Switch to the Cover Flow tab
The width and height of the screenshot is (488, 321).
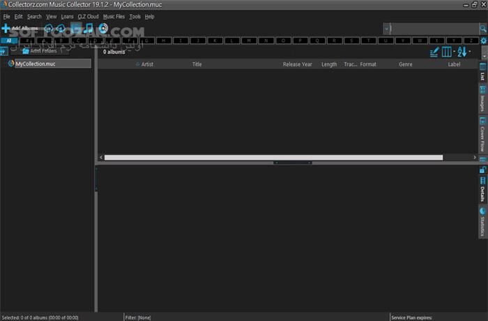(482, 135)
